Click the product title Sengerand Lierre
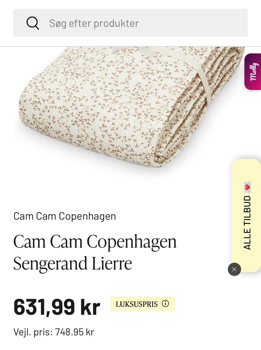261x350 pixels. click(73, 263)
